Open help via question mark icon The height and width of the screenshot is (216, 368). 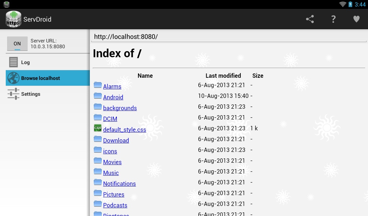(x=333, y=19)
